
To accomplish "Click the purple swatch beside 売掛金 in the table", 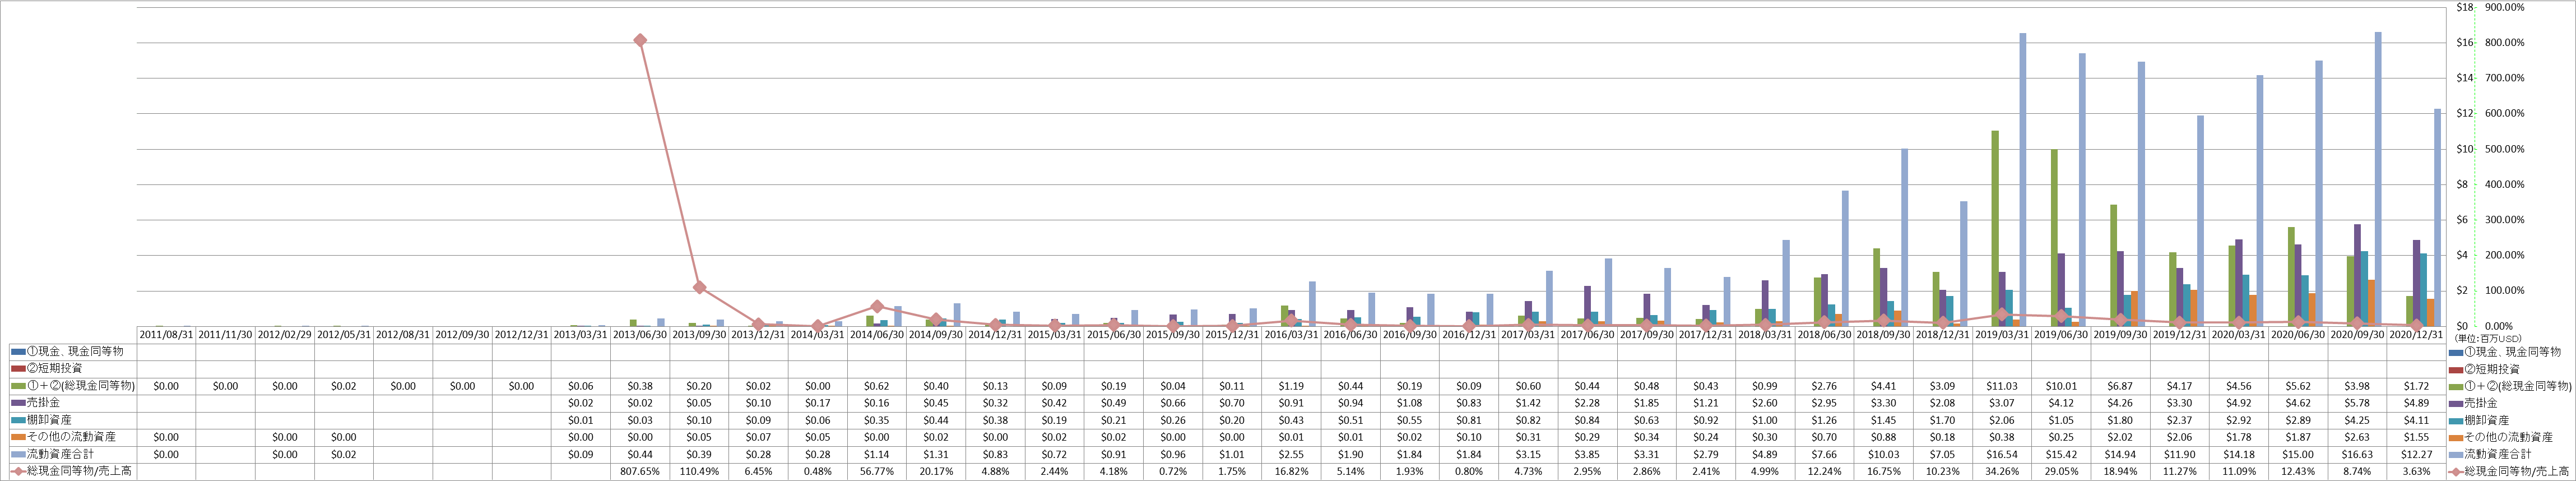I will (x=18, y=403).
